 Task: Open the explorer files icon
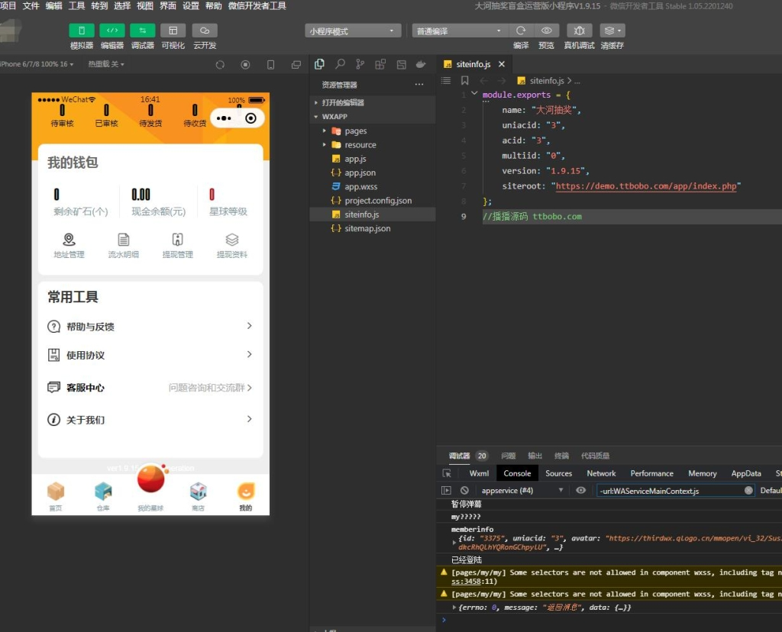tap(320, 64)
